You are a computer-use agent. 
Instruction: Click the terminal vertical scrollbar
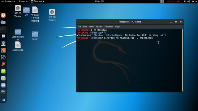[183, 60]
